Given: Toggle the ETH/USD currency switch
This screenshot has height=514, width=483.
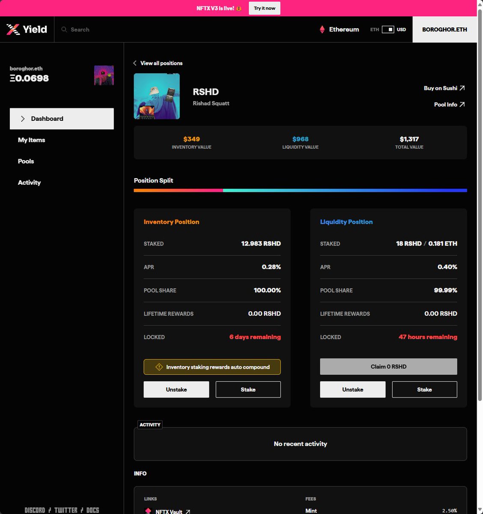Looking at the screenshot, I should click(388, 30).
